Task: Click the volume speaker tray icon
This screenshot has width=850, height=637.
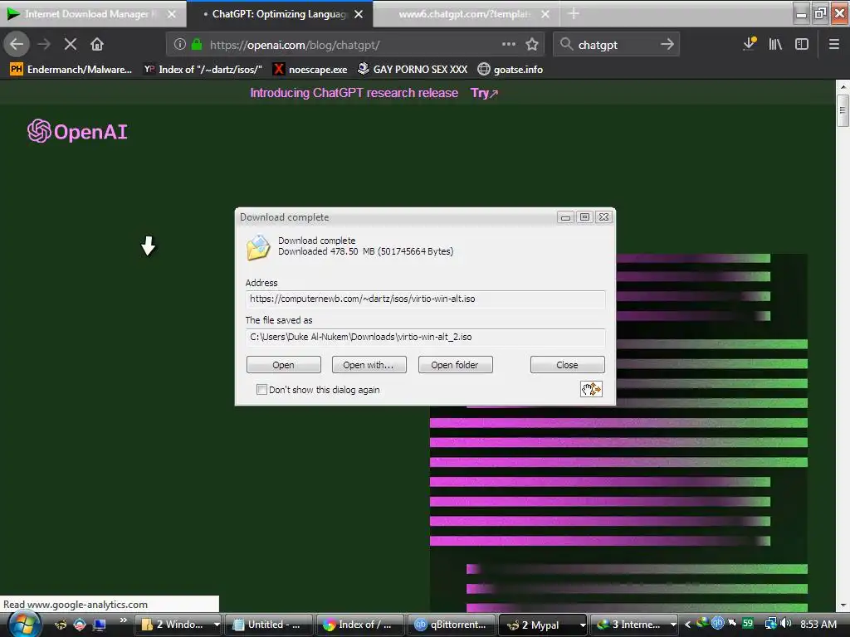Action: pos(786,624)
